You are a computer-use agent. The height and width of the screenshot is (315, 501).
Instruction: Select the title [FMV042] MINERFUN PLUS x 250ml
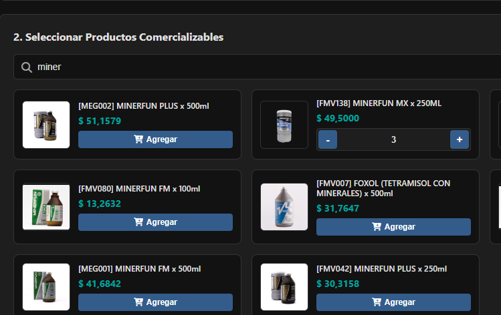(381, 269)
